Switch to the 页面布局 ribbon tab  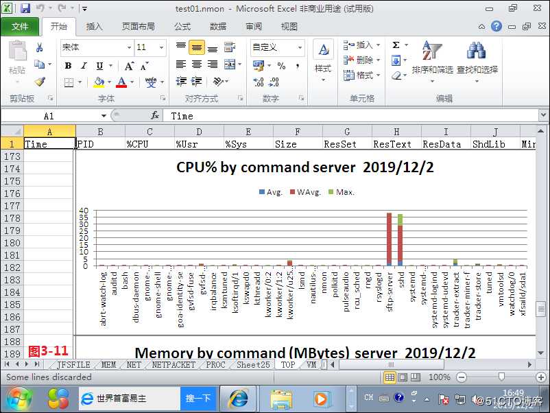pos(138,27)
